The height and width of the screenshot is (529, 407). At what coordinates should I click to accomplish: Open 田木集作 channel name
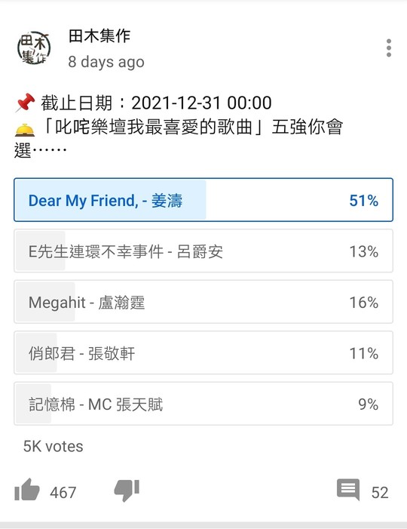click(99, 35)
